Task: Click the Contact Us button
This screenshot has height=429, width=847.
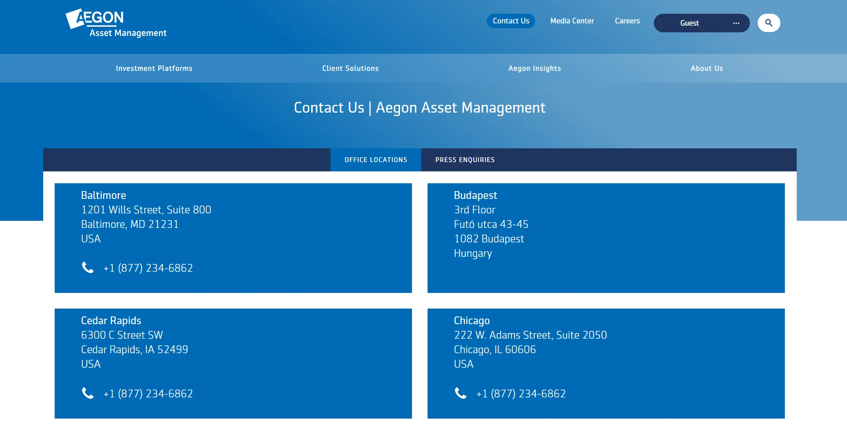Action: 511,21
